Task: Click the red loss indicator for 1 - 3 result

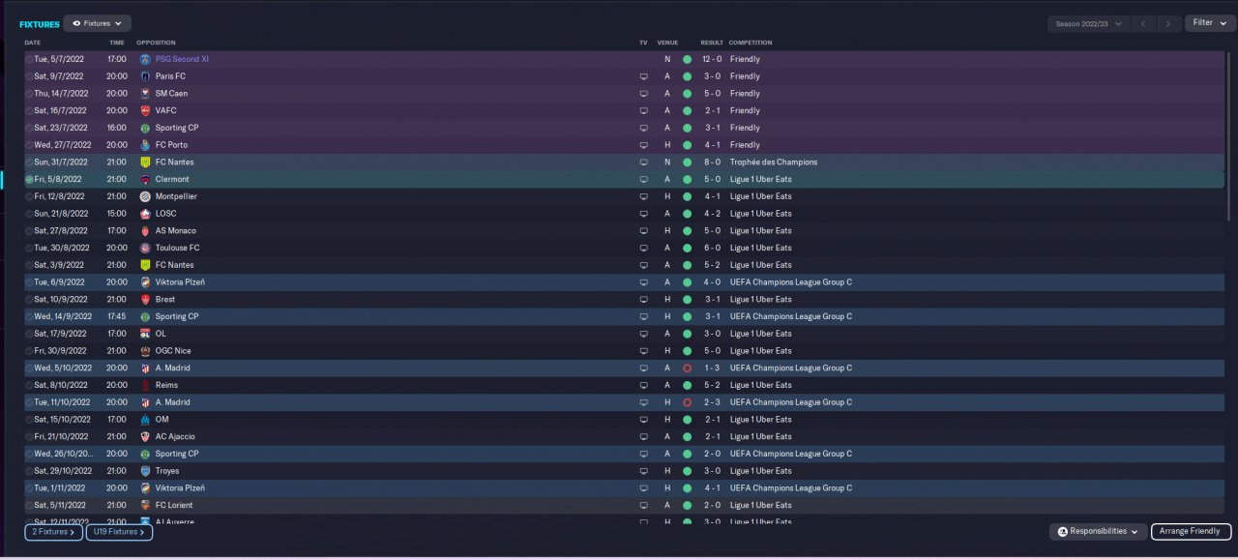Action: click(687, 368)
